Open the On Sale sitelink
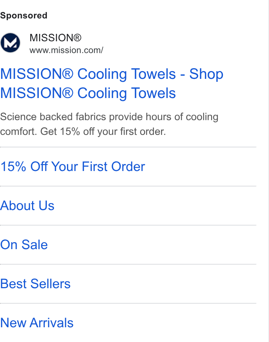The width and height of the screenshot is (269, 342). [x=24, y=245]
